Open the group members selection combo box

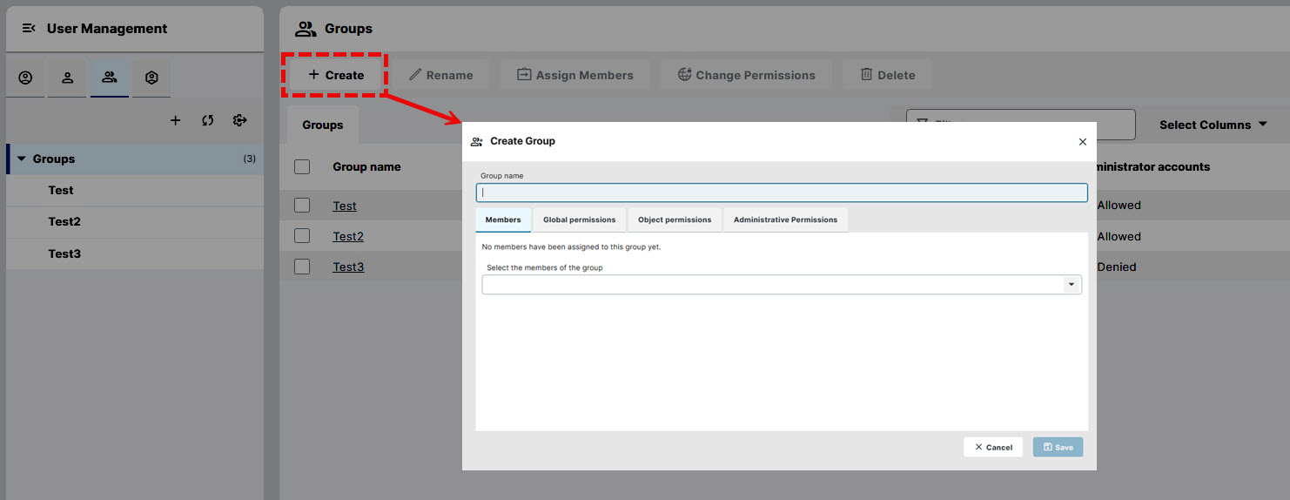pyautogui.click(x=782, y=285)
